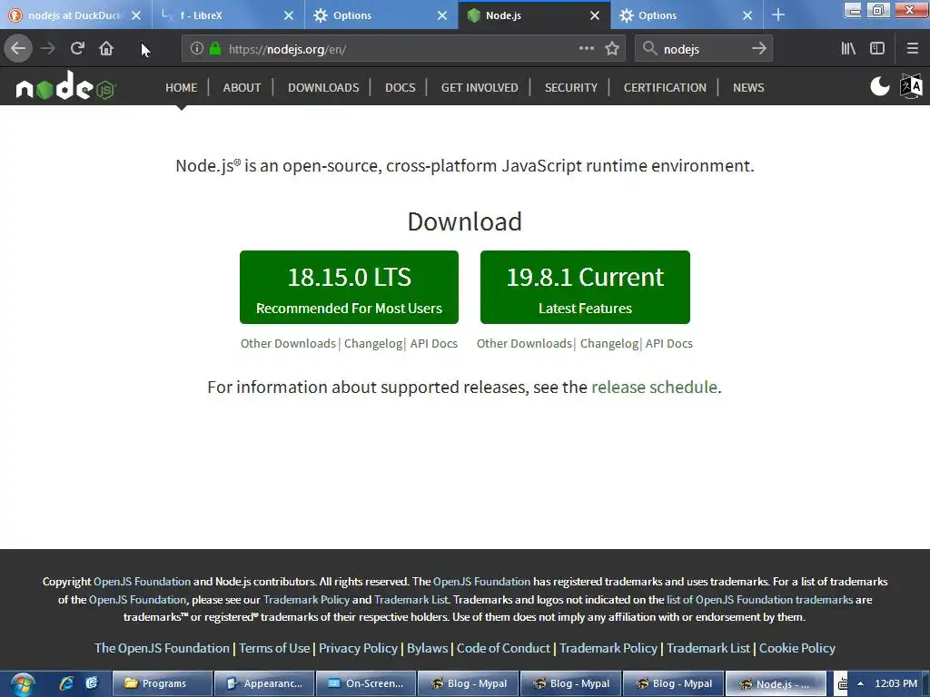Screen dimensions: 930x697
Task: Open Windows Start button
Action: click(23, 684)
